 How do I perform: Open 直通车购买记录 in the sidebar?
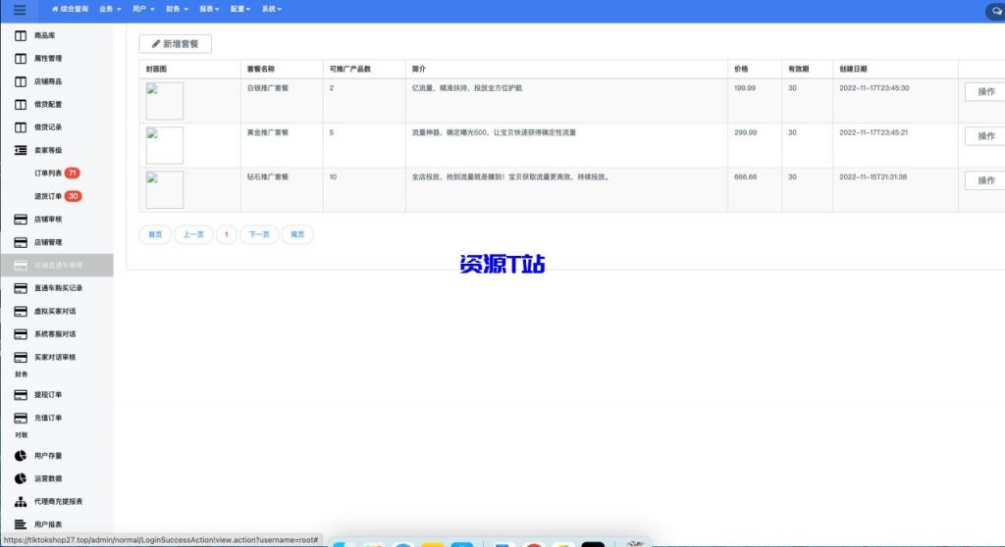pyautogui.click(x=49, y=288)
